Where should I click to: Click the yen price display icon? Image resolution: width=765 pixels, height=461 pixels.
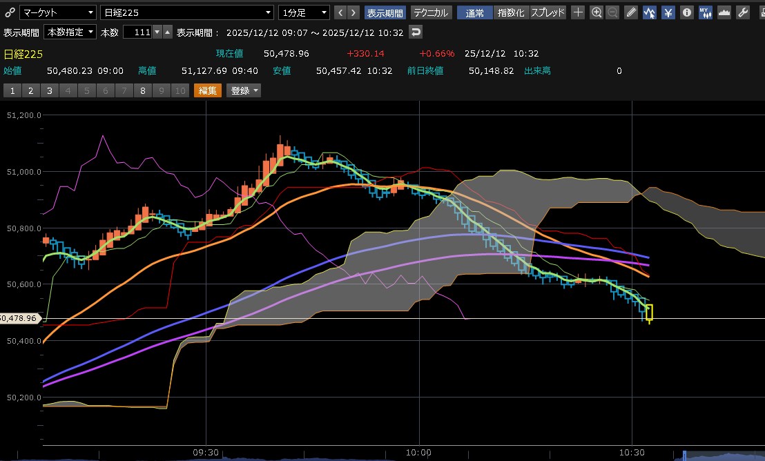(x=668, y=12)
